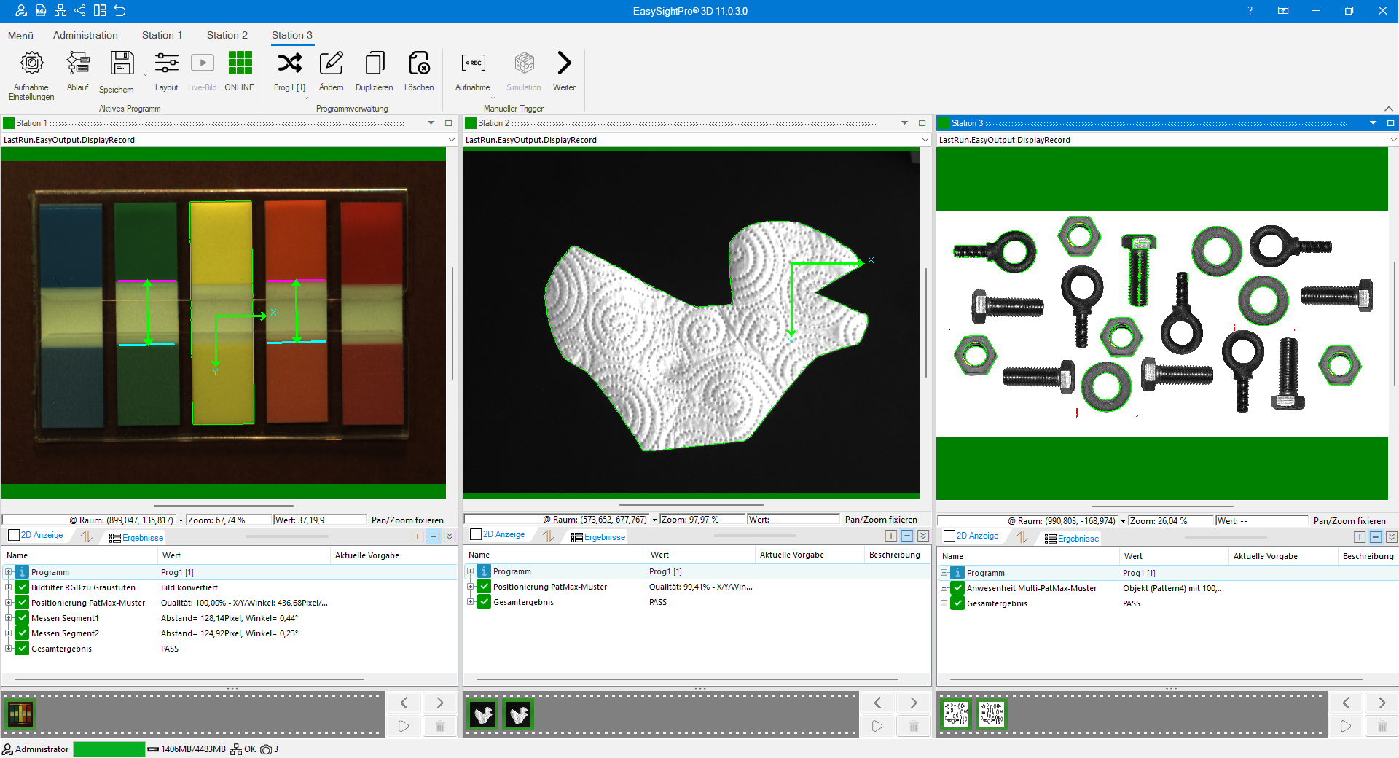Viewport: 1399px width, 758px height.
Task: Expand Messen Segment1 tree row
Action: 9,618
